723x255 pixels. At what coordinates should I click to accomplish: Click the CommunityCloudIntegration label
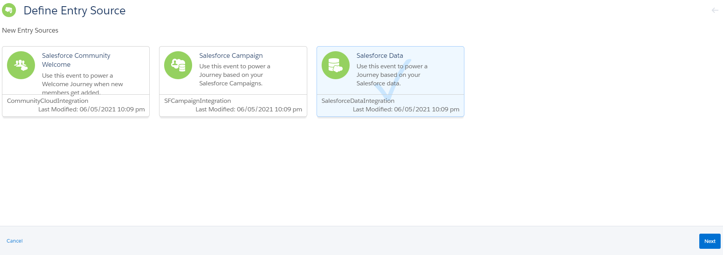[x=47, y=101]
